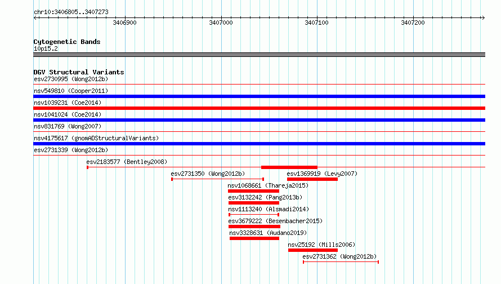Click the nsv1113240 thin line feature

tap(254, 215)
